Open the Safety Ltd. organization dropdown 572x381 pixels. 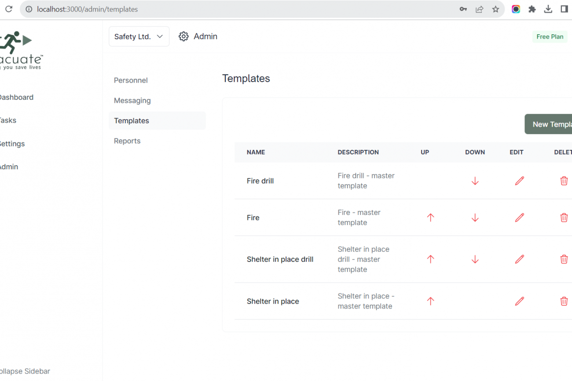(139, 36)
